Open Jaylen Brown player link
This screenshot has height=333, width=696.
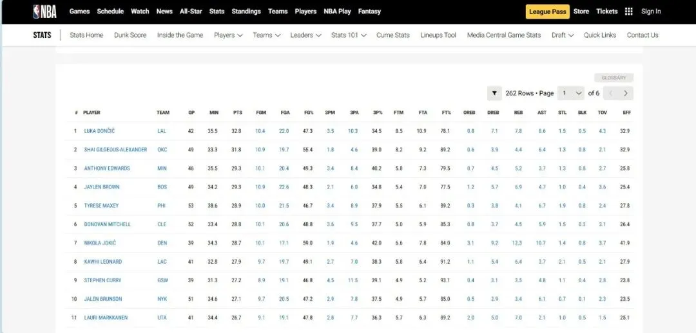(x=102, y=187)
